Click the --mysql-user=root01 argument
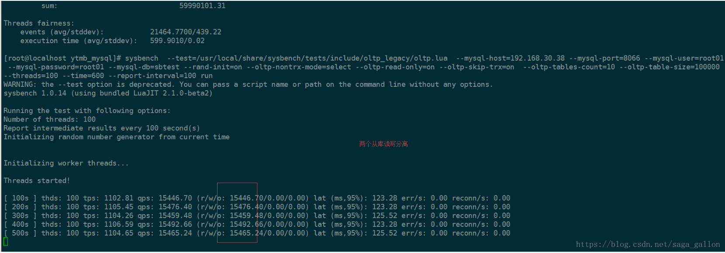The image size is (725, 253). (x=684, y=58)
